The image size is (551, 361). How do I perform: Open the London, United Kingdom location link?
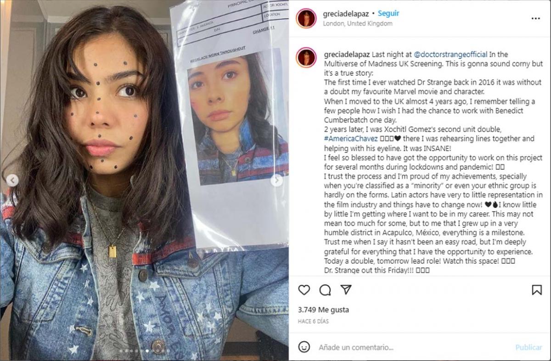[358, 23]
